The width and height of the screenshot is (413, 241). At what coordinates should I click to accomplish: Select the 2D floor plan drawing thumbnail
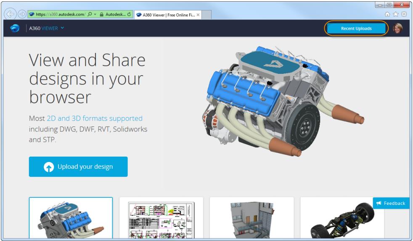tap(161, 218)
